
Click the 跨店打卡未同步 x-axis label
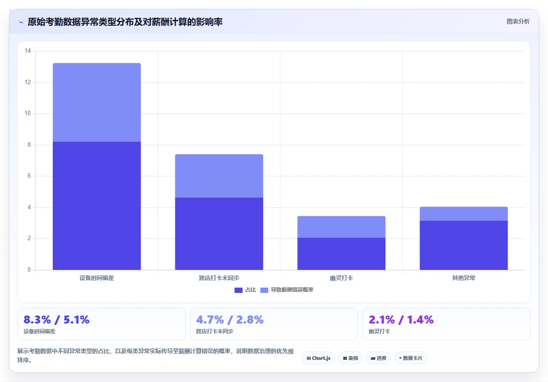pos(219,278)
